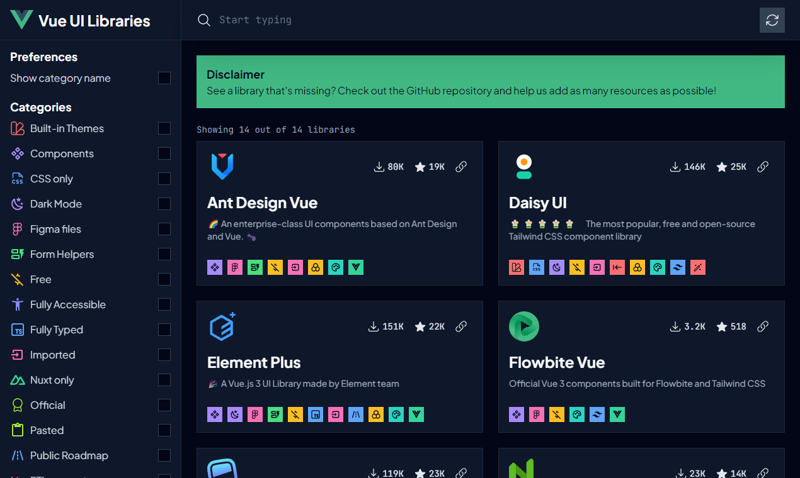The width and height of the screenshot is (800, 478).
Task: Enable the 'Show category name' checkbox
Action: [x=164, y=78]
